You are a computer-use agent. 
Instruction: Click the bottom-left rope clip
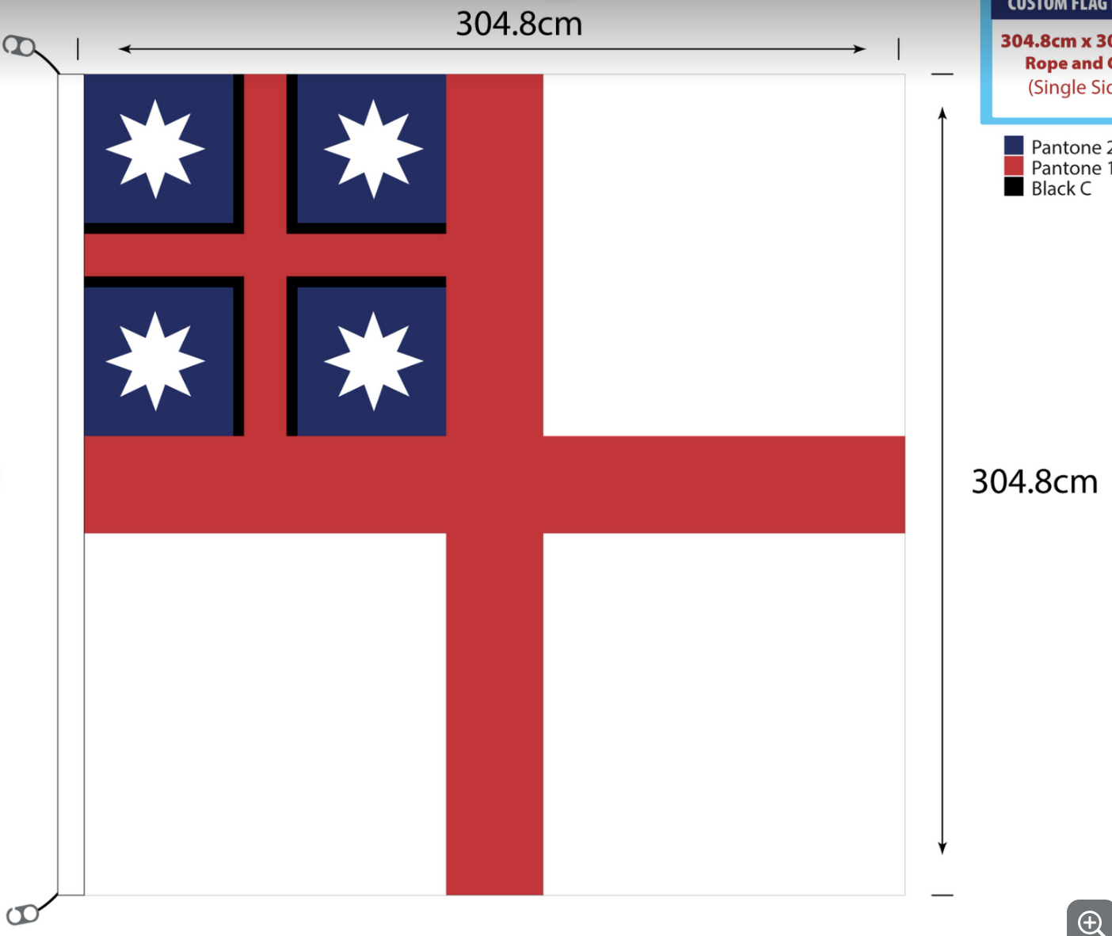21,914
